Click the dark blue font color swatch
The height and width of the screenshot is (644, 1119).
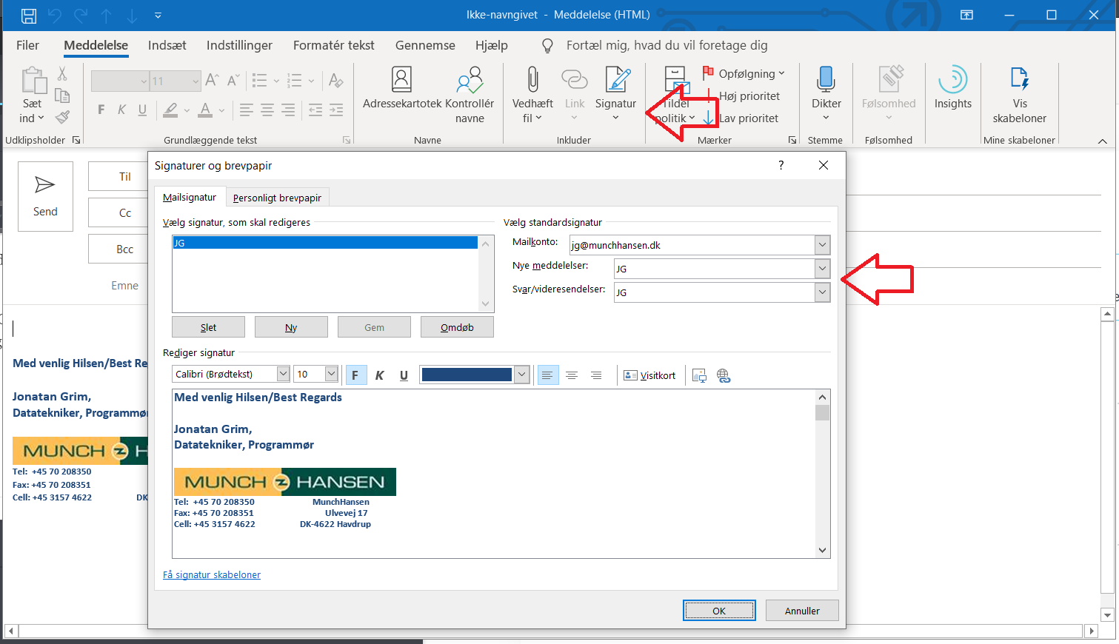(x=467, y=375)
